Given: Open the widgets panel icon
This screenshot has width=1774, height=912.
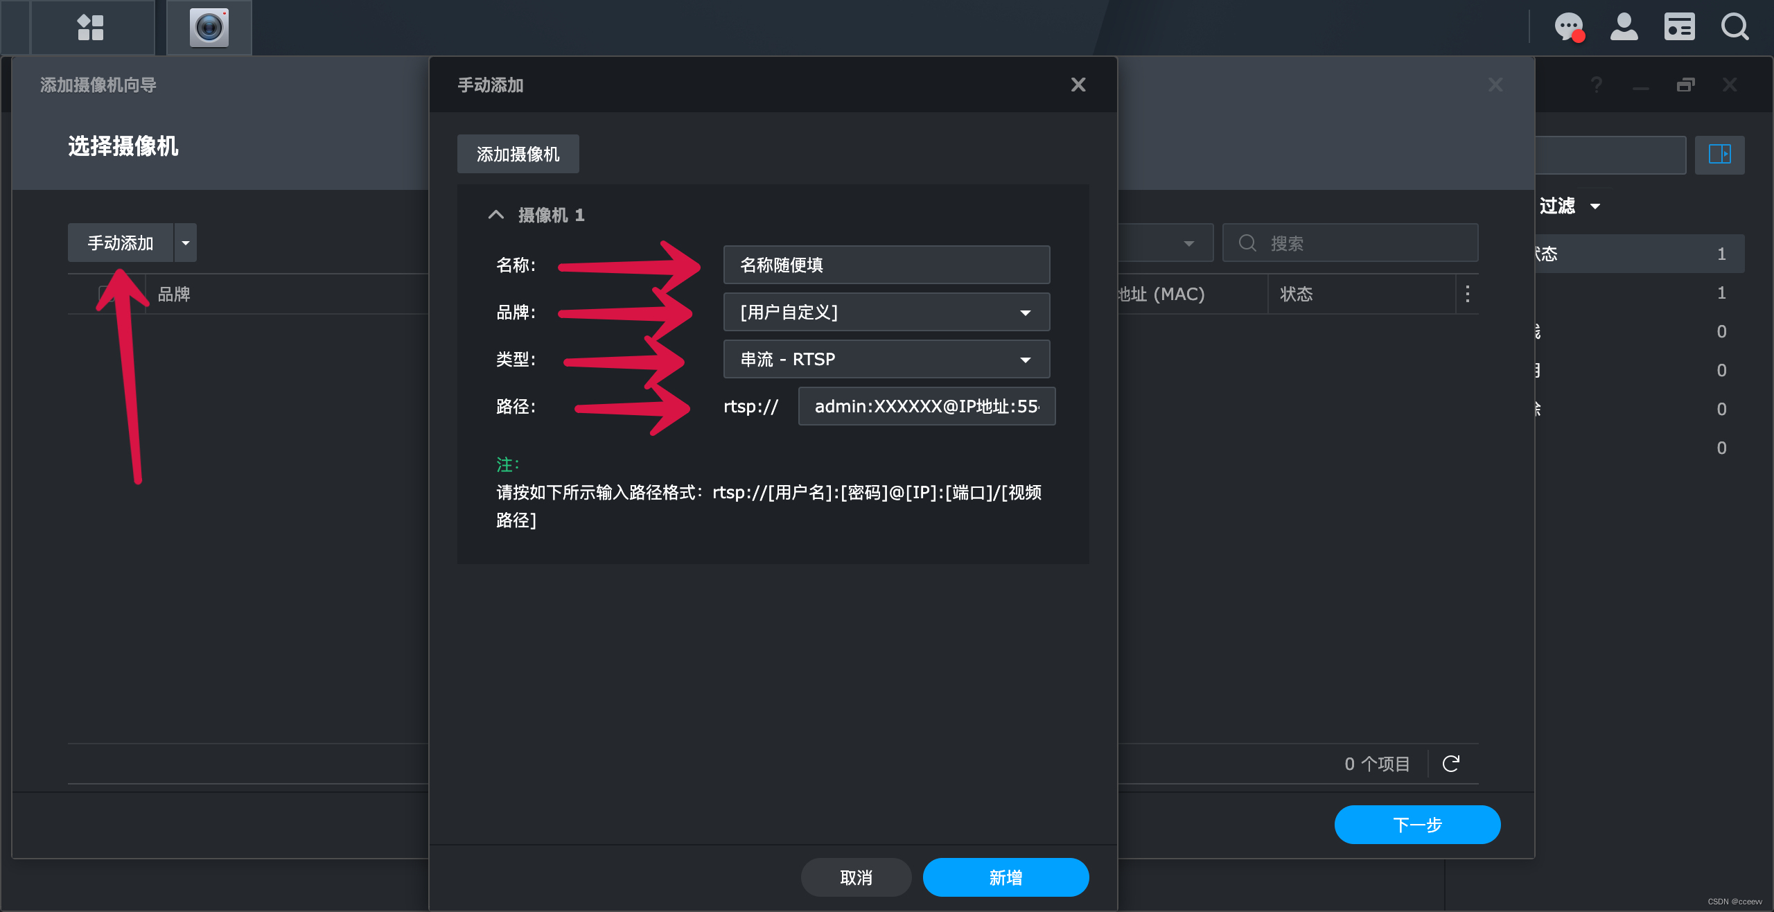Looking at the screenshot, I should 1679,28.
